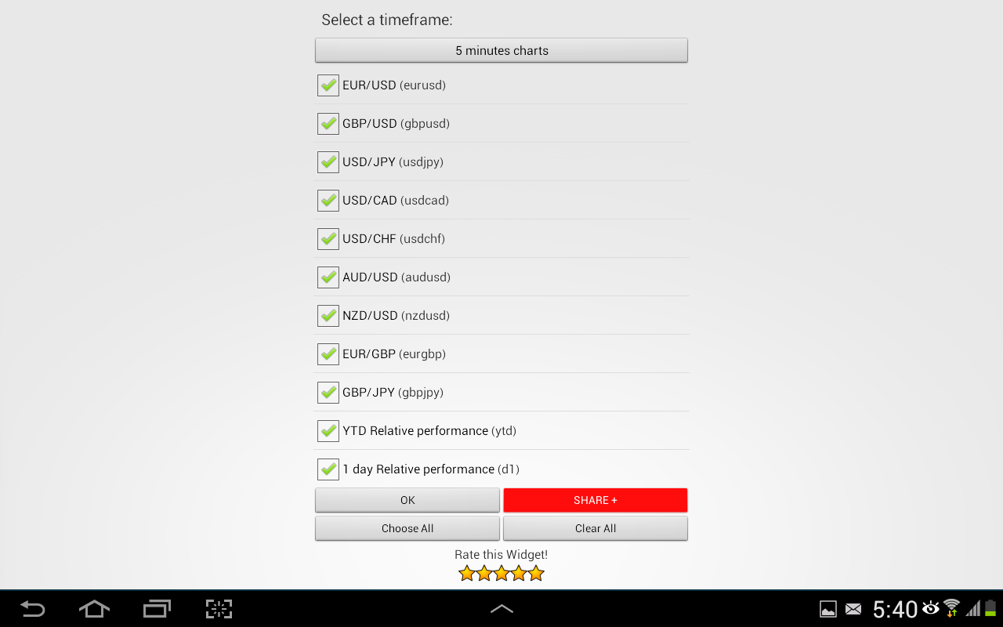Screen dimensions: 1003x627
Task: Tap the Android back navigation icon
Action: 32,609
